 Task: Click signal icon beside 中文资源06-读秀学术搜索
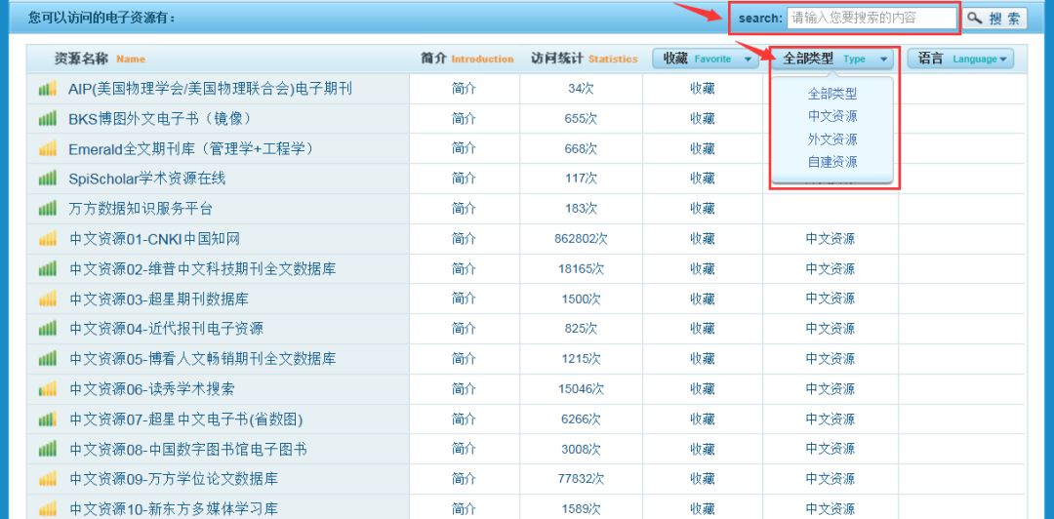pos(47,389)
